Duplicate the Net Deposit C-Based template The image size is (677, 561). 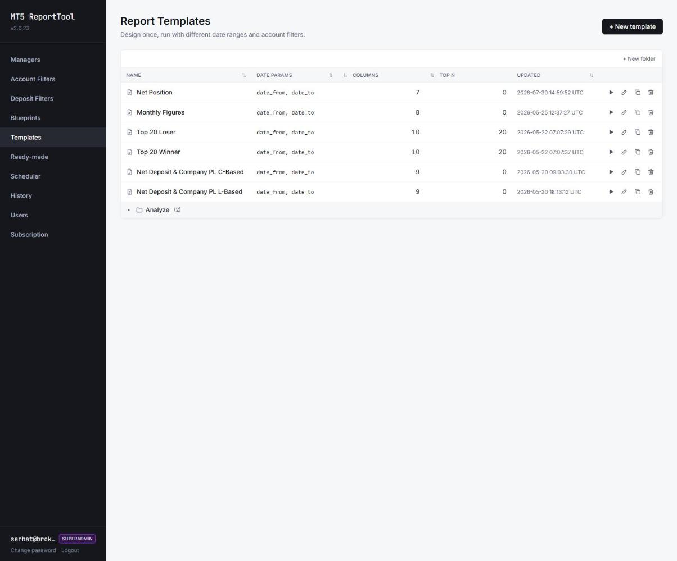click(x=638, y=172)
